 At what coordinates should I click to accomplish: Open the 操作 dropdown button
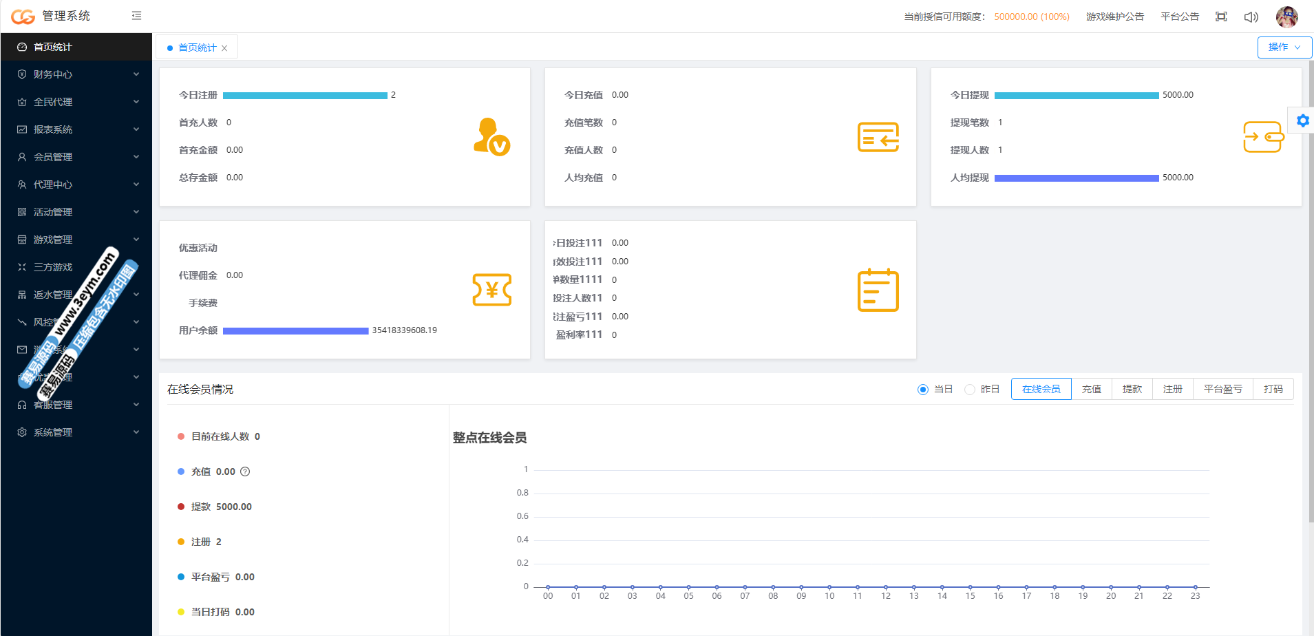coord(1284,47)
